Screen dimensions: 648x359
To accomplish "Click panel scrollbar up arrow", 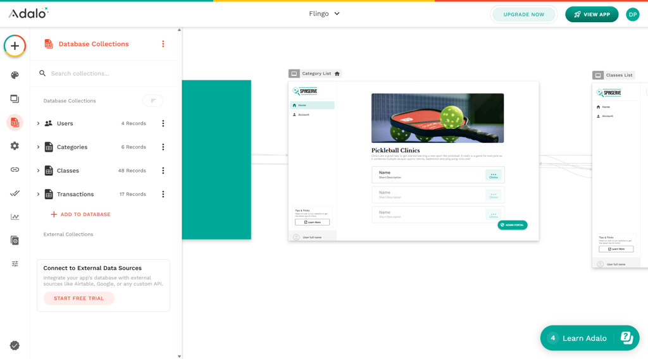I will click(179, 30).
